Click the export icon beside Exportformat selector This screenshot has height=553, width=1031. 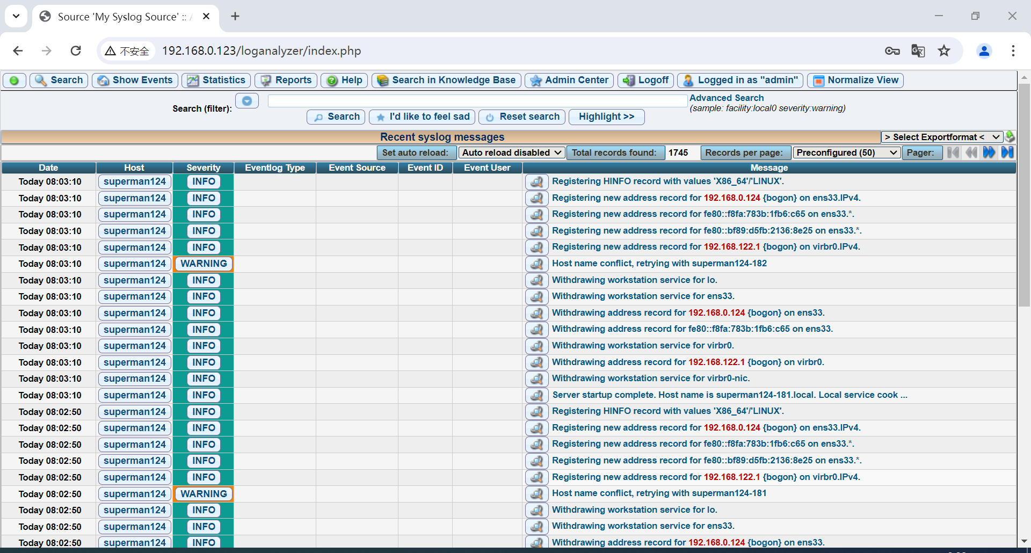[1010, 137]
